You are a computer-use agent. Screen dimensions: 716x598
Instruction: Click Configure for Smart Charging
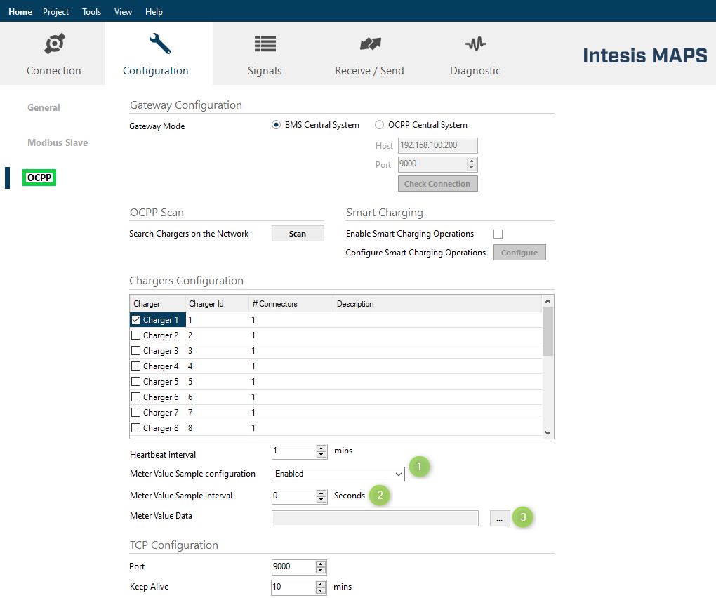(519, 253)
